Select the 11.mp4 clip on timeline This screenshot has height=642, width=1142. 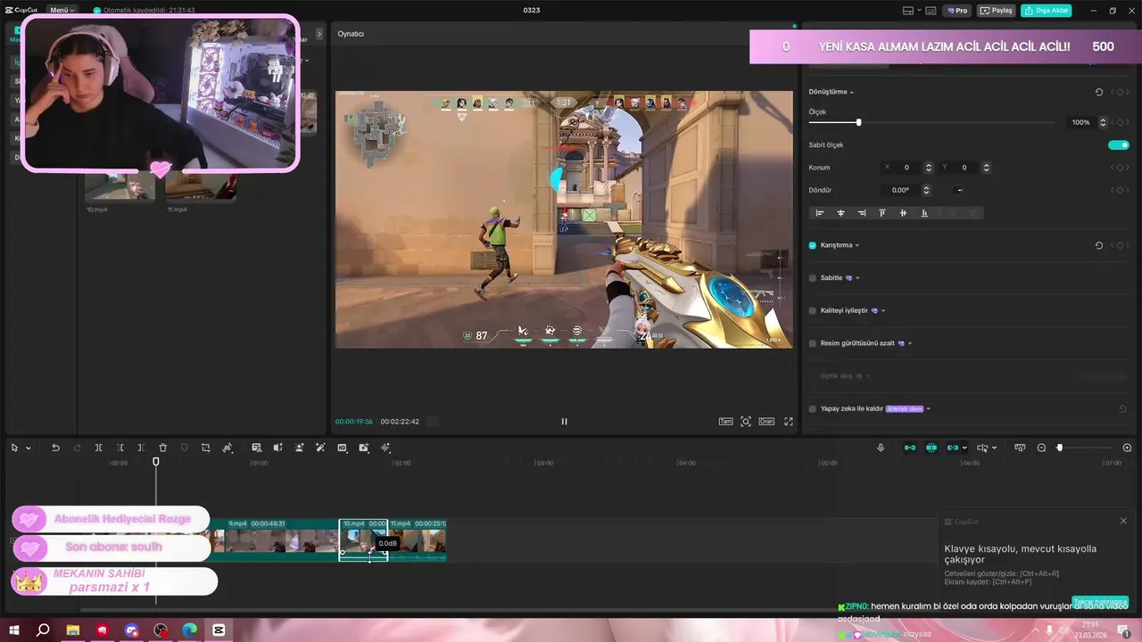pos(418,540)
